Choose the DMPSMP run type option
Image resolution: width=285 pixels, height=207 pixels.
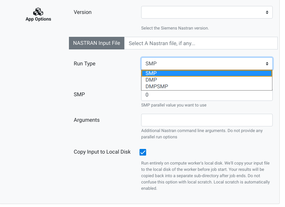pyautogui.click(x=207, y=87)
